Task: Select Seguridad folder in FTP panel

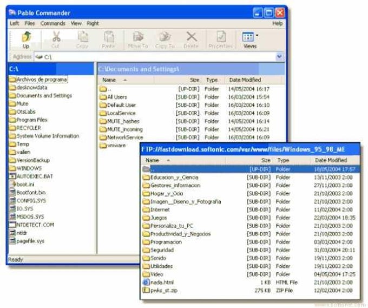Action: [x=158, y=250]
